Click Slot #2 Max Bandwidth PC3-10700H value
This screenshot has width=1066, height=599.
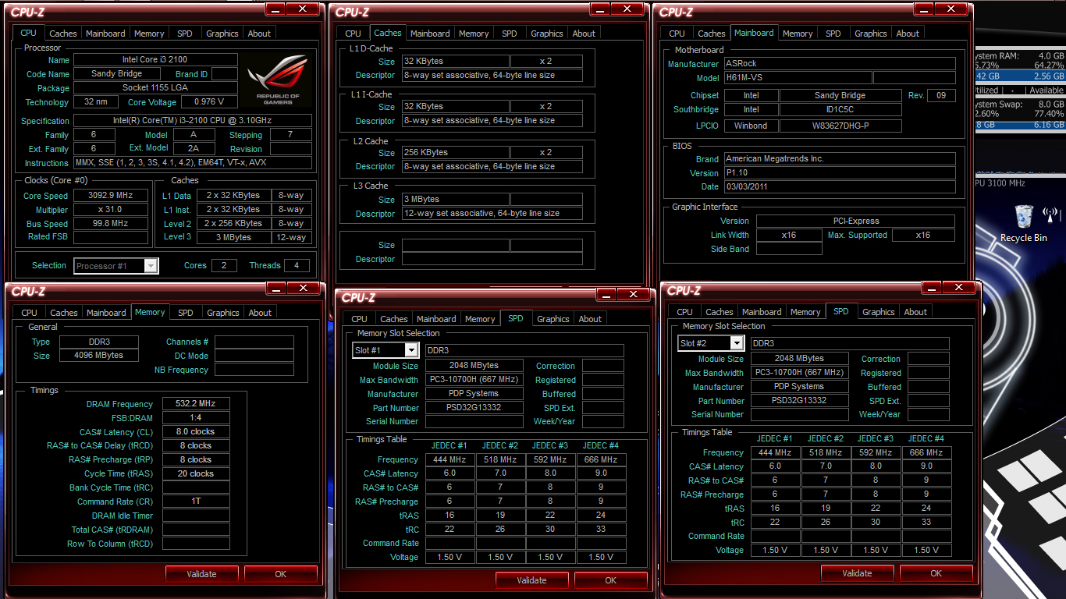800,373
